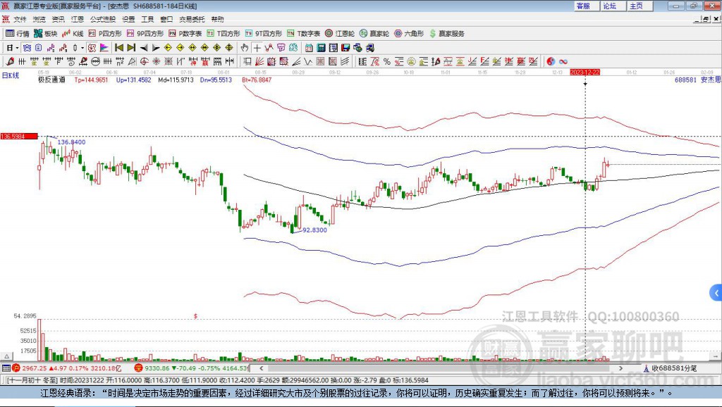Click the percent sign analysis tool
The width and height of the screenshot is (722, 407).
pos(387,62)
